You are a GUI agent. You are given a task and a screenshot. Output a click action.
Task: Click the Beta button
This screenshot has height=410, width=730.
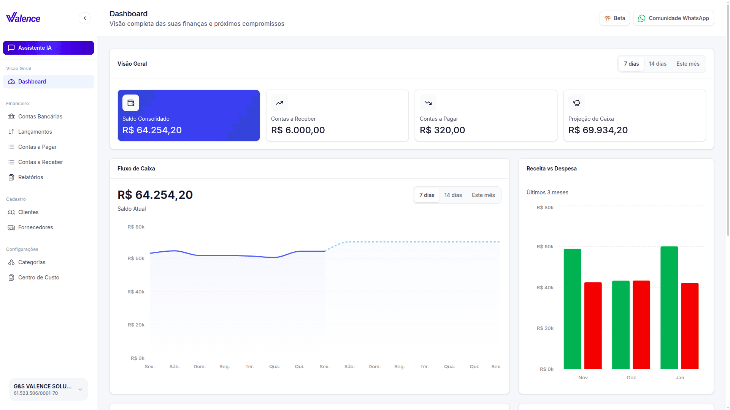(615, 18)
